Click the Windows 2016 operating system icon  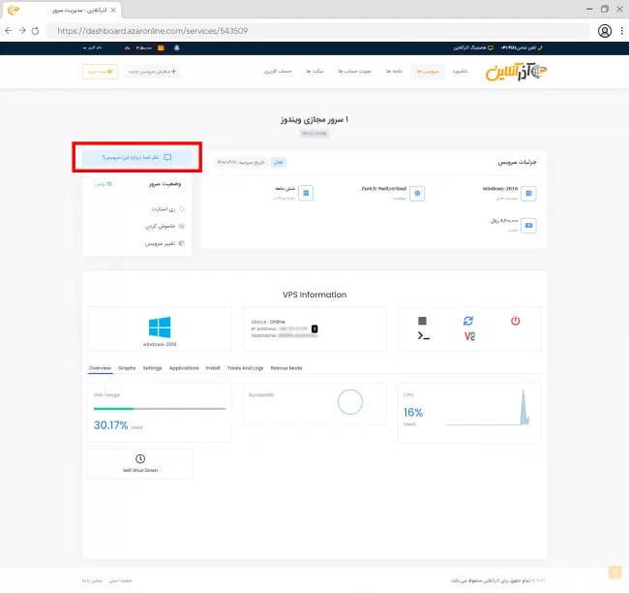coord(528,193)
